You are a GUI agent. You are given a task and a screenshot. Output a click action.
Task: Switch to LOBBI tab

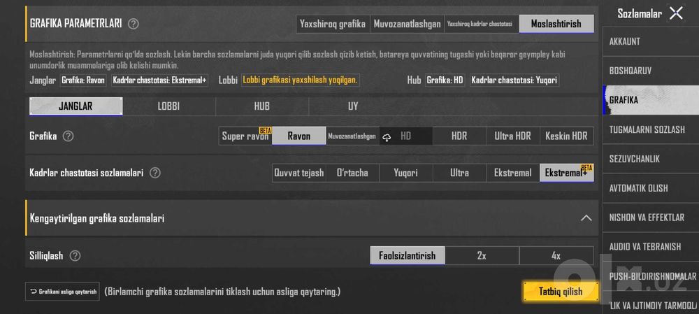[x=169, y=106]
